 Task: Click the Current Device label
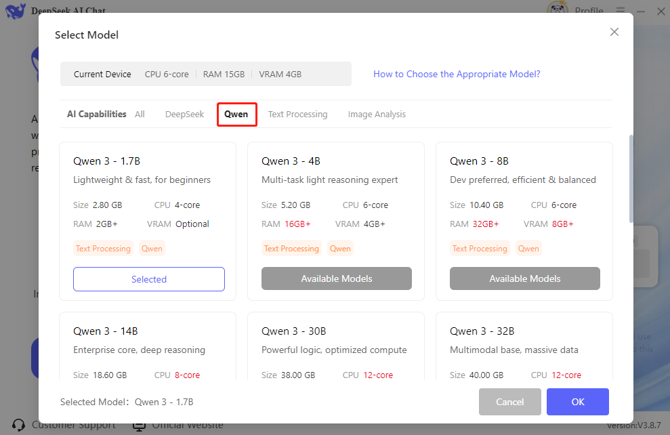pyautogui.click(x=102, y=74)
